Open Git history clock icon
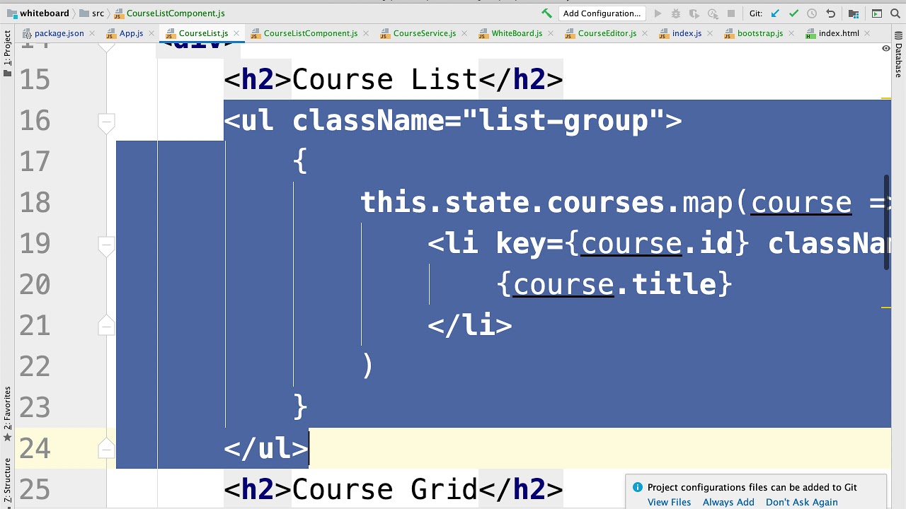The height and width of the screenshot is (509, 906). (x=812, y=13)
